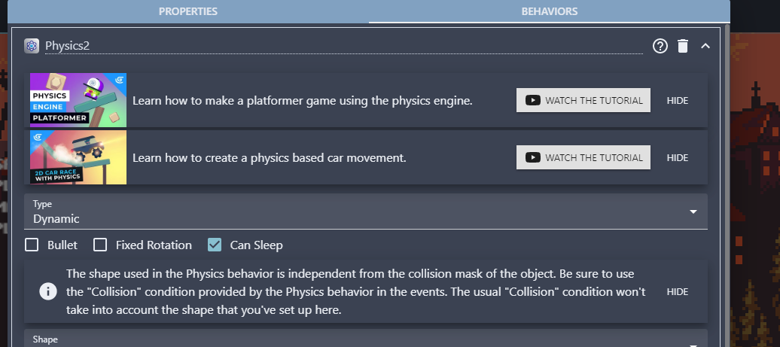Viewport: 780px width, 347px height.
Task: Click YouTube icon on car movement tutorial button
Action: 533,157
